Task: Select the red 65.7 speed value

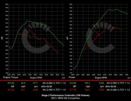Action: click(x=23, y=90)
